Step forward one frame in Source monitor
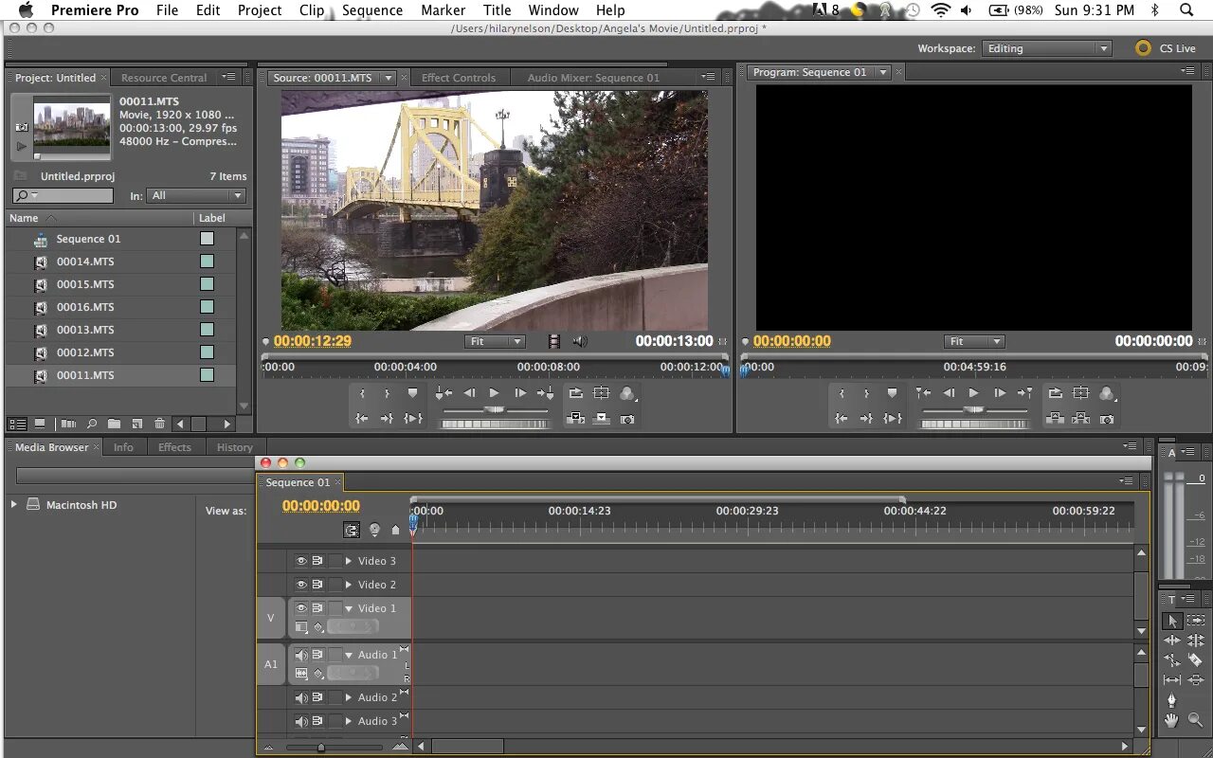 coord(520,393)
